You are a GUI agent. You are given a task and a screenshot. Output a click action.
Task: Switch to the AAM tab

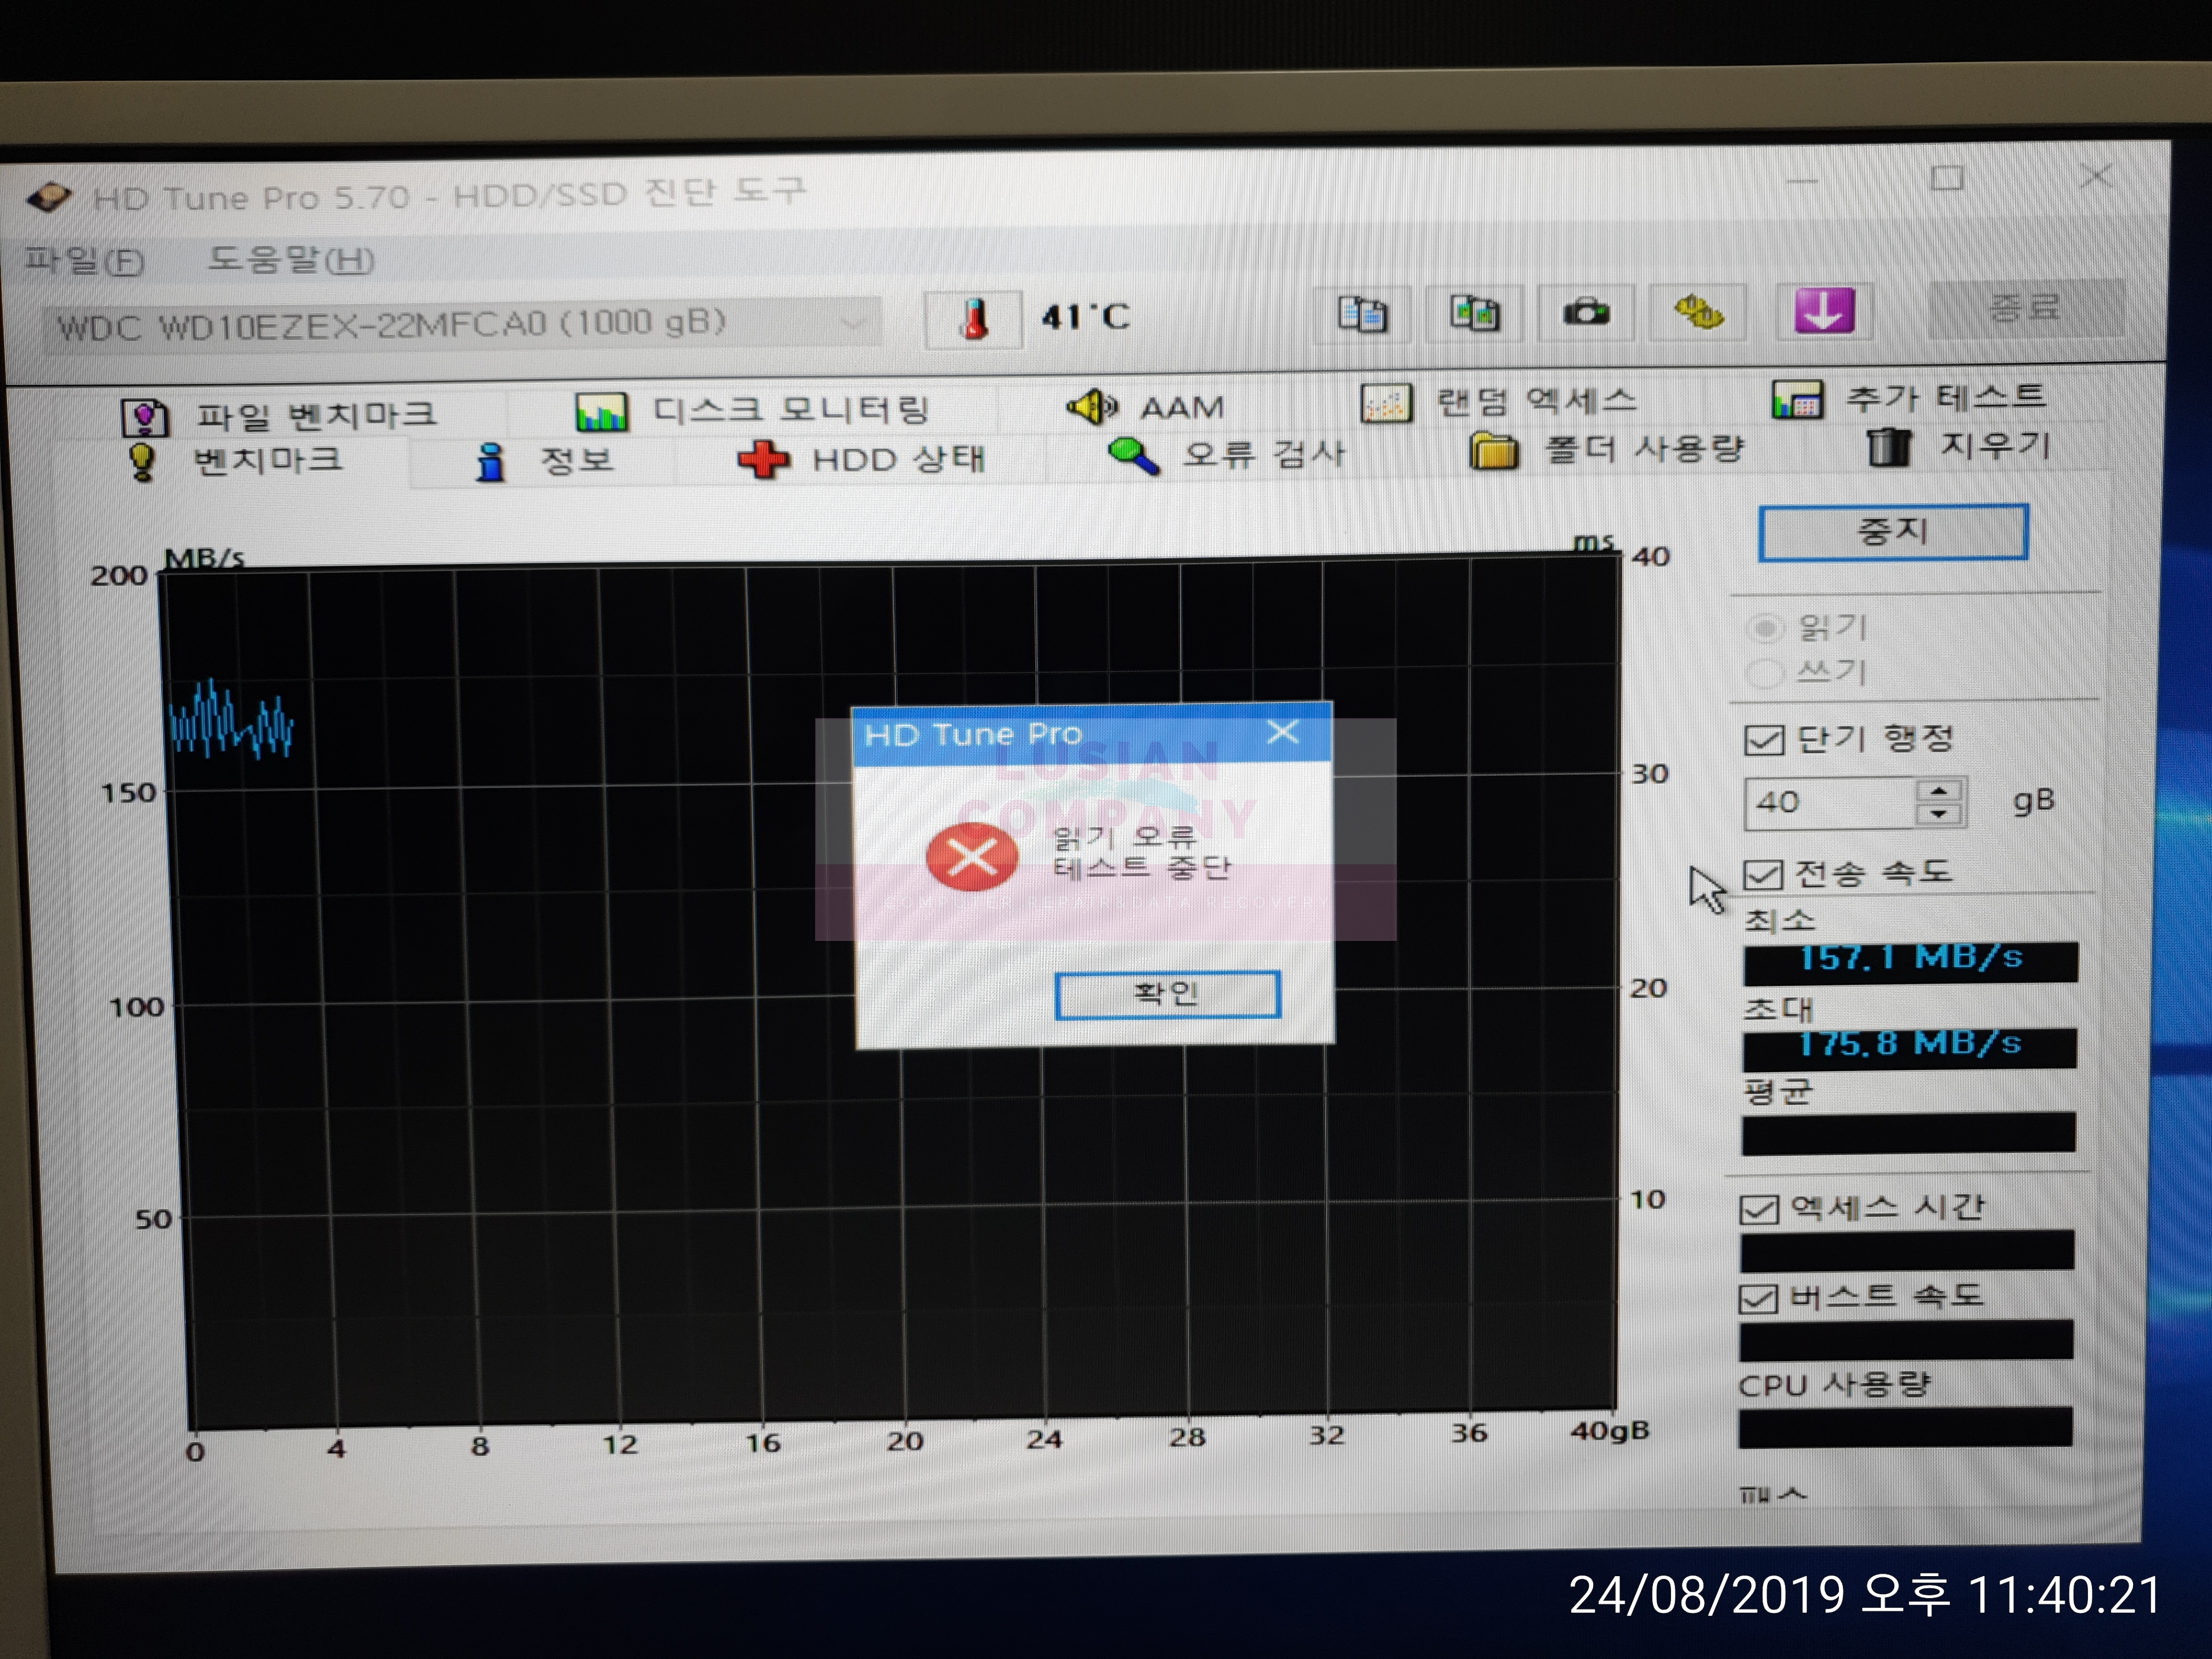(x=1146, y=406)
